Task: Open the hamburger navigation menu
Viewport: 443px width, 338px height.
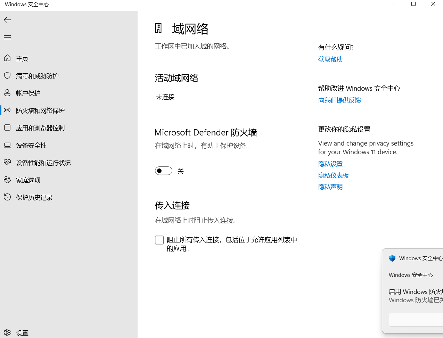Action: pos(7,37)
